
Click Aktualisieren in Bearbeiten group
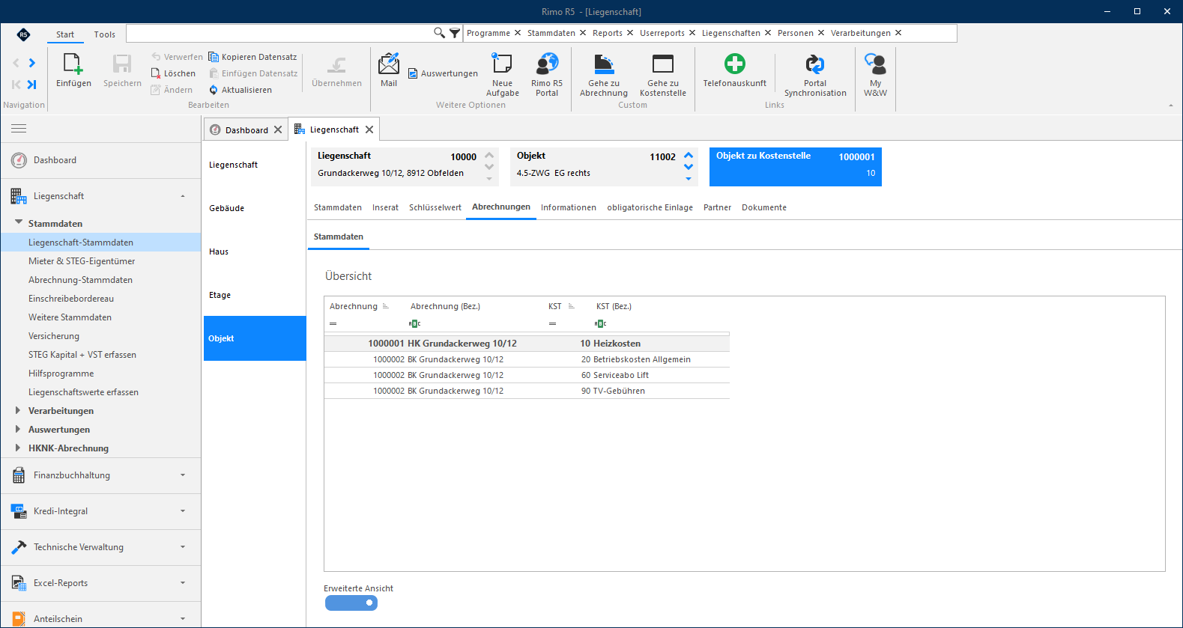pos(240,90)
